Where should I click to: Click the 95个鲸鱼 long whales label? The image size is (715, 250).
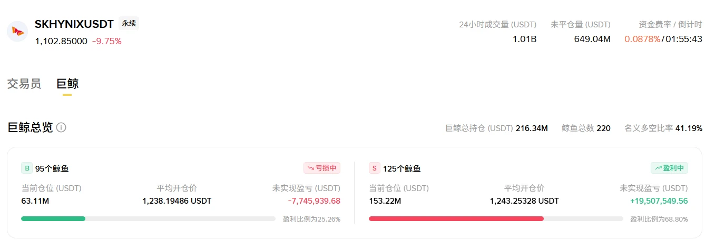pos(52,169)
